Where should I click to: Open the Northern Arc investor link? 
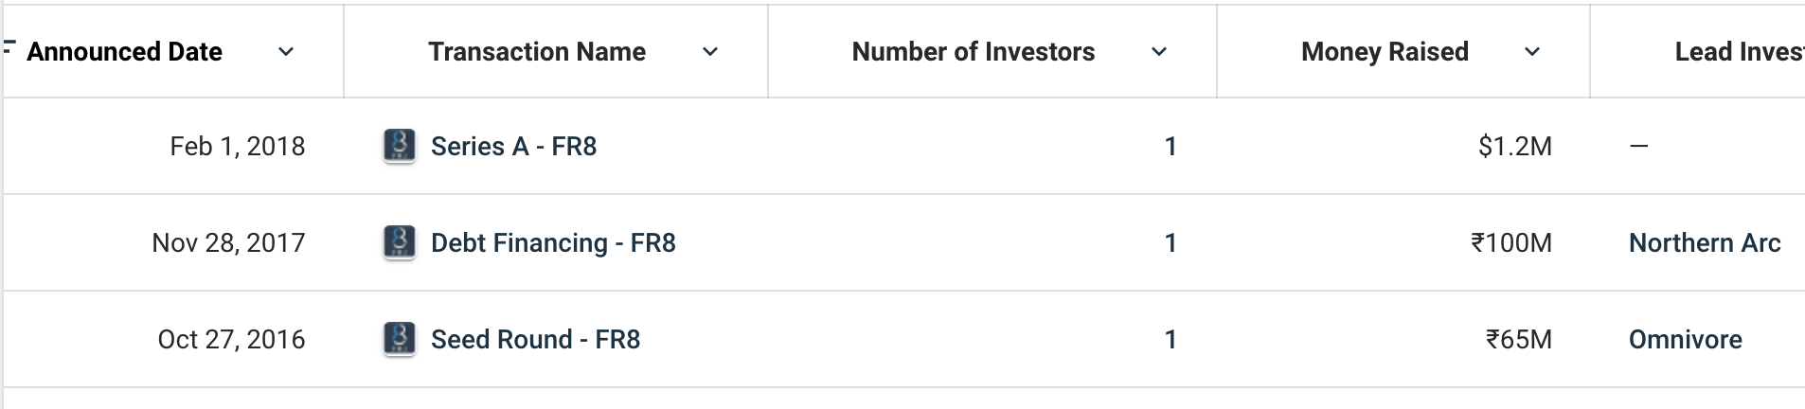1705,243
